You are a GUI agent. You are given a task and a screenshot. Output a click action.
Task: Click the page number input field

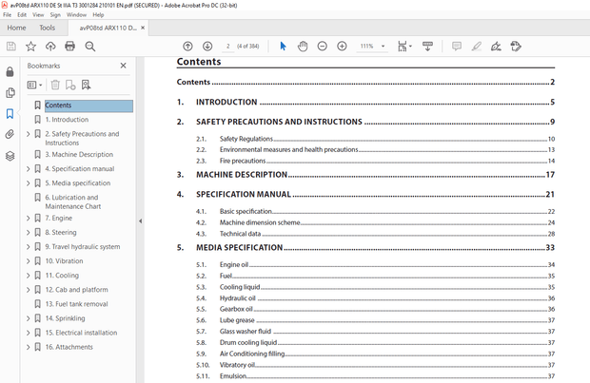click(x=229, y=46)
